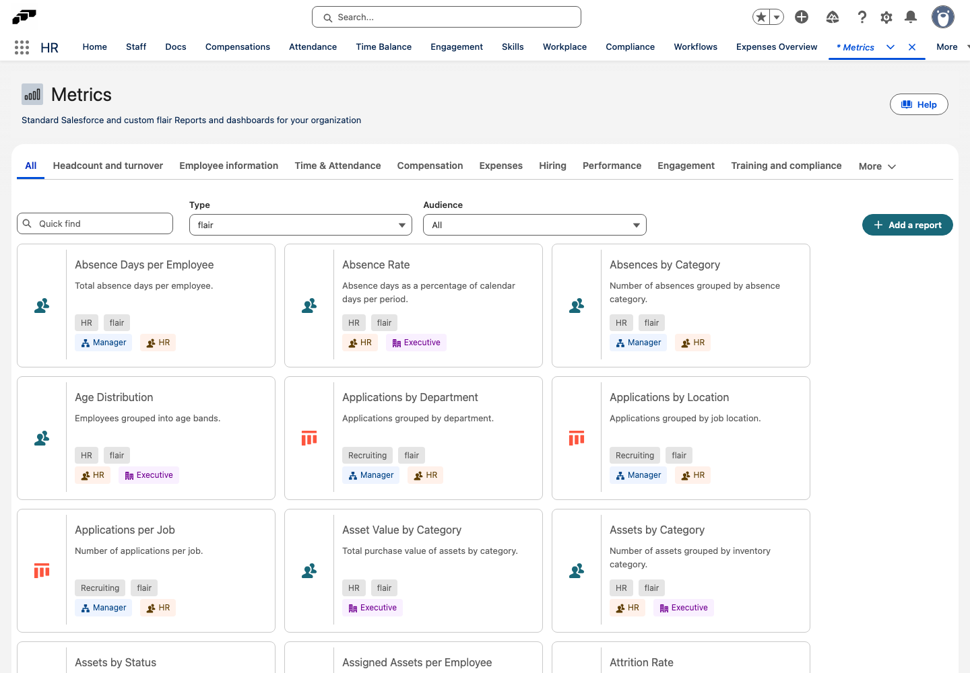This screenshot has height=673, width=970.
Task: Open Assigned Assets per Employee report
Action: coord(417,663)
